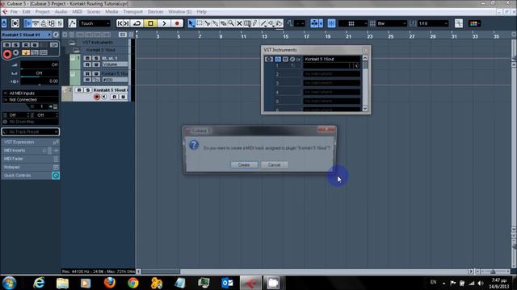Select the Draw pencil tool
This screenshot has width=517, height=290.
coord(255,23)
